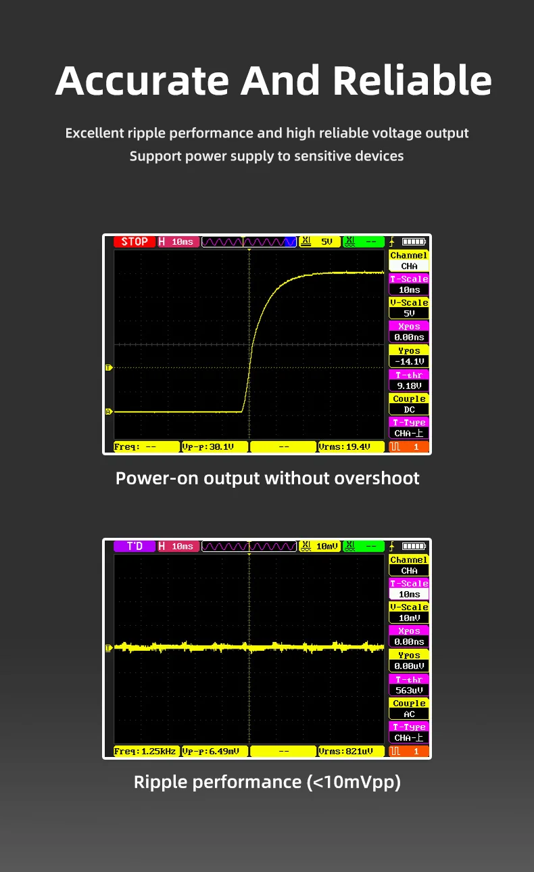Click 'Power-on output without overshoot' caption

[x=267, y=478]
